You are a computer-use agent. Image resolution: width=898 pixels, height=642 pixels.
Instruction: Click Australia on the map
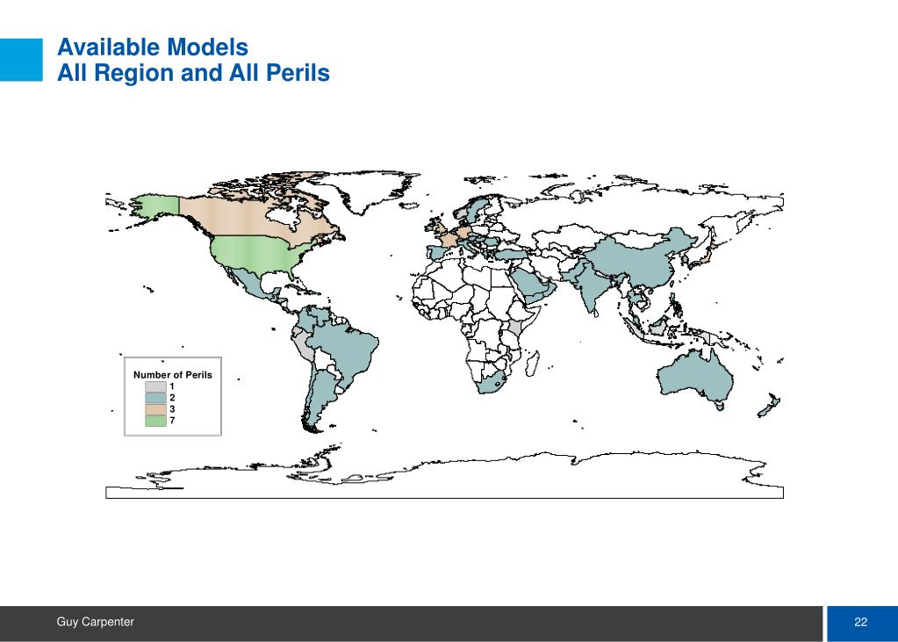694,377
